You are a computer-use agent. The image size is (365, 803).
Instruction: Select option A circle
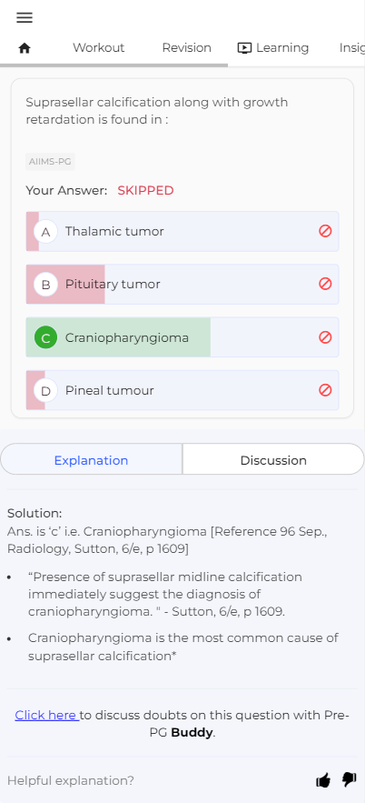point(45,232)
